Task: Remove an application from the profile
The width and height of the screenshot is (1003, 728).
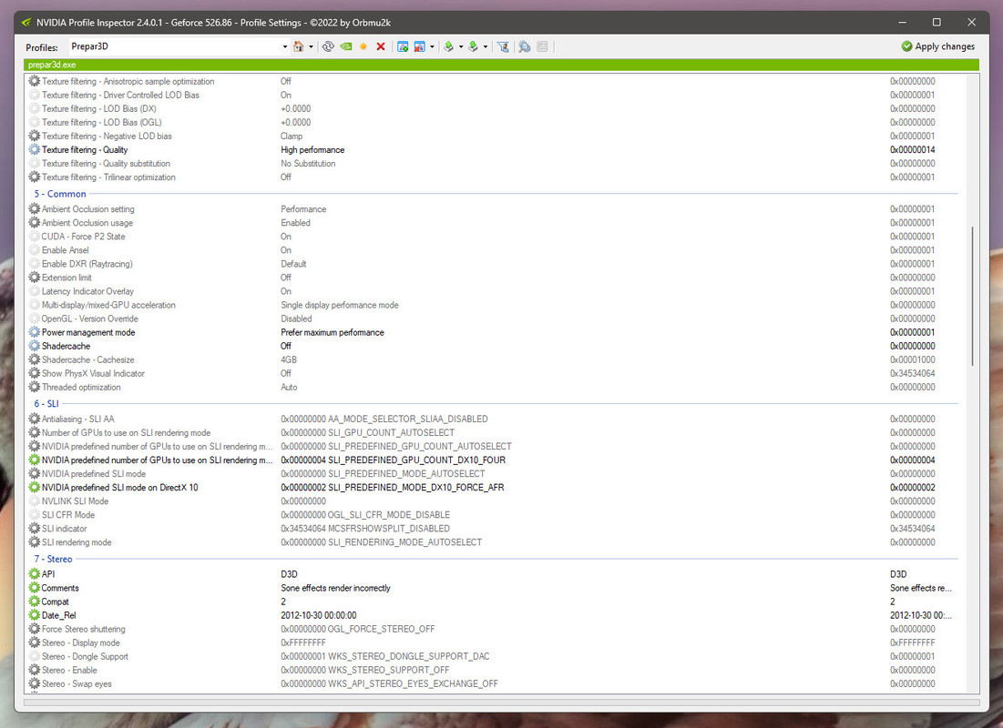Action: (420, 46)
